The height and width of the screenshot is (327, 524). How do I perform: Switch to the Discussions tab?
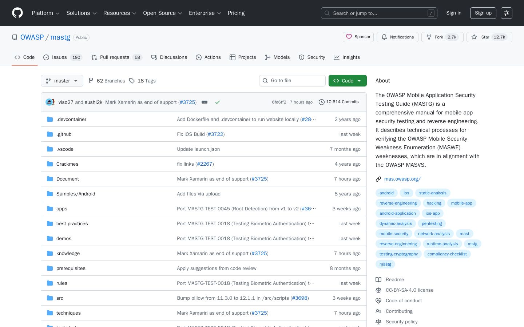tap(169, 57)
